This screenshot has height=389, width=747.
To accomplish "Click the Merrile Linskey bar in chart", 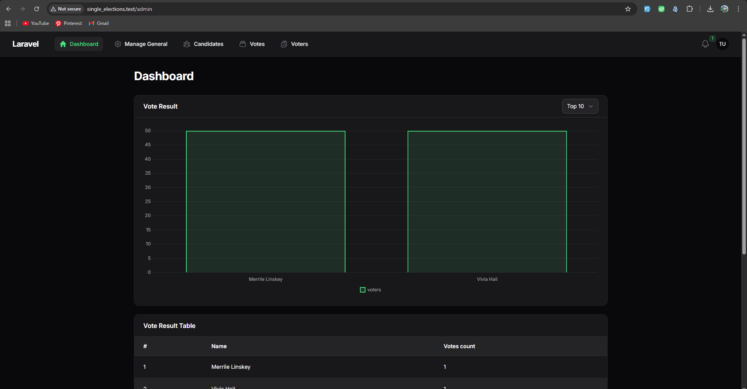I will coord(265,202).
